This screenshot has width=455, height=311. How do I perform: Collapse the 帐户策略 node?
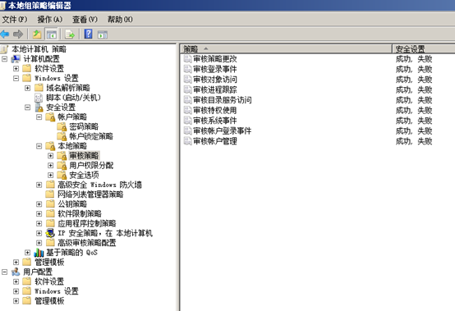coord(39,117)
